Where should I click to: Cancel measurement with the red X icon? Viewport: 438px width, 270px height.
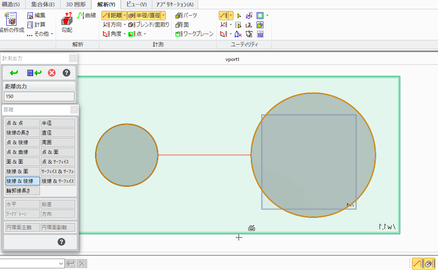(x=51, y=73)
